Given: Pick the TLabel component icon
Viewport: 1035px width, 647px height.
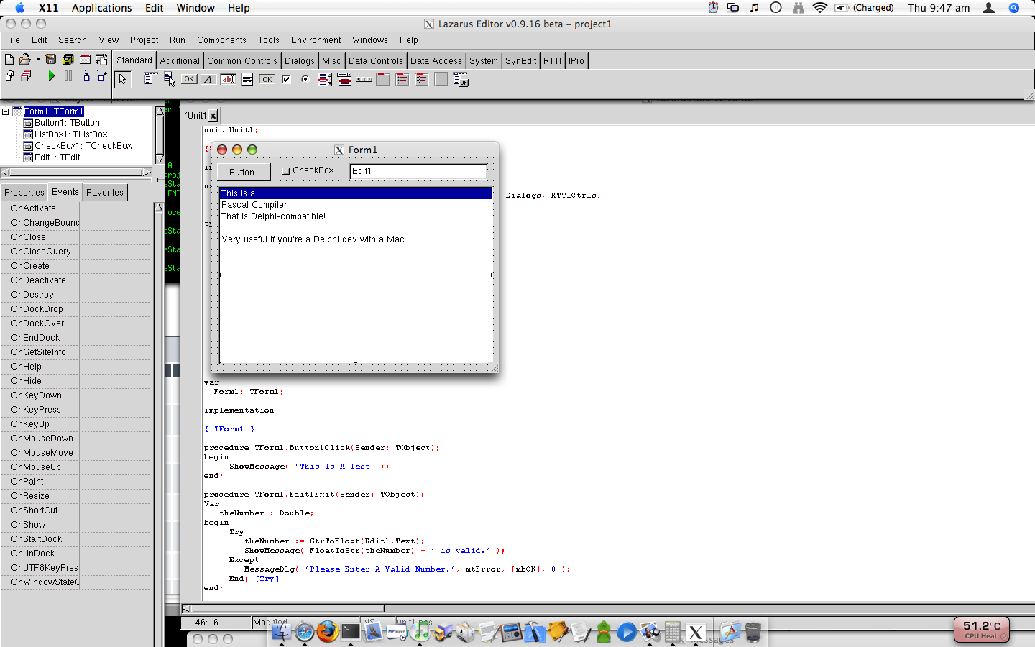Looking at the screenshot, I should click(x=208, y=79).
